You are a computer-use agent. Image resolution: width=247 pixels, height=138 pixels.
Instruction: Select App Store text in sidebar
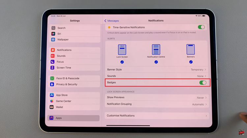[x=62, y=95]
